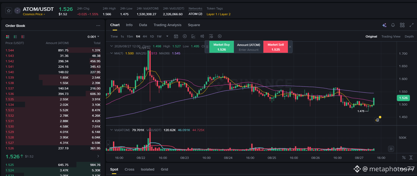The width and height of the screenshot is (417, 176).
Task: Open the chart display settings icon
Action: 211,36
